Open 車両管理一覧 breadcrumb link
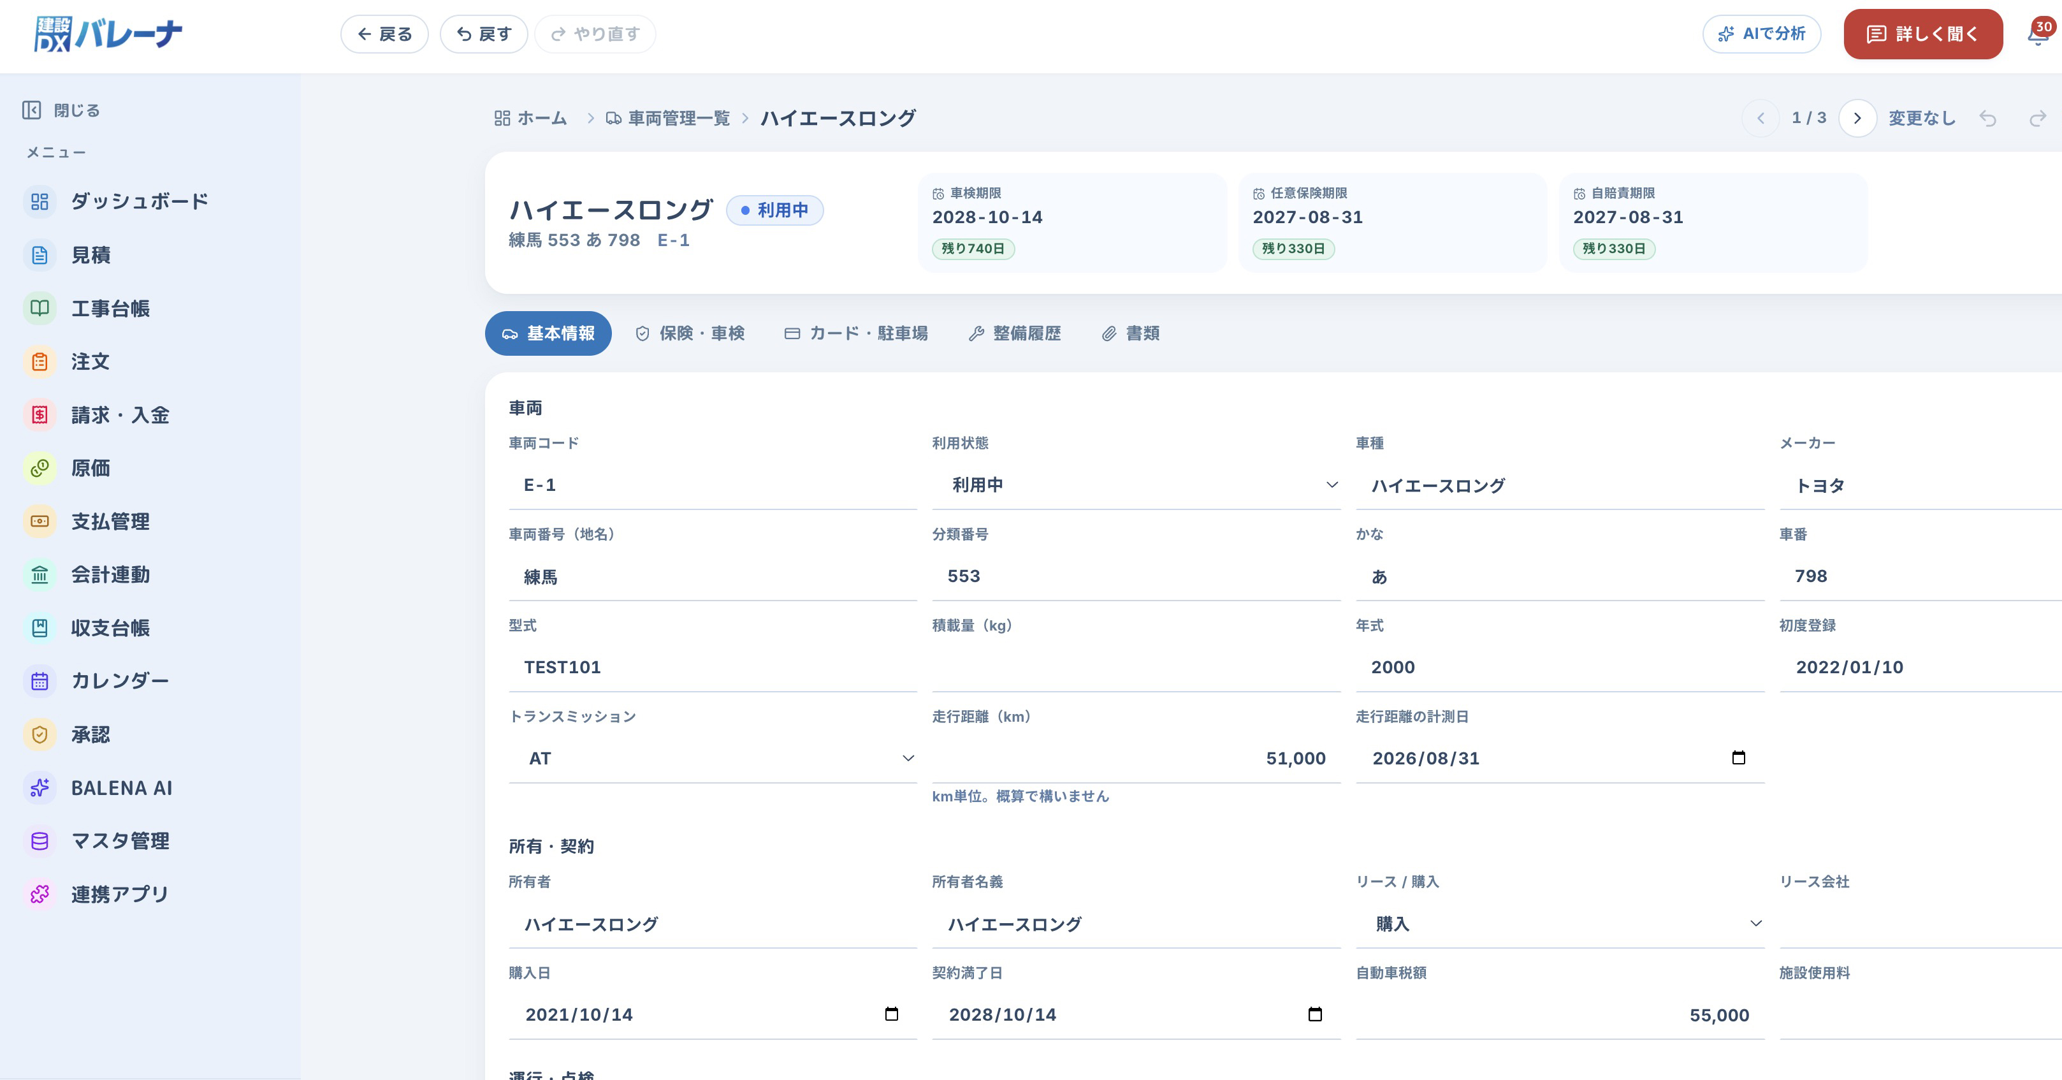The height and width of the screenshot is (1080, 2062). coord(667,119)
